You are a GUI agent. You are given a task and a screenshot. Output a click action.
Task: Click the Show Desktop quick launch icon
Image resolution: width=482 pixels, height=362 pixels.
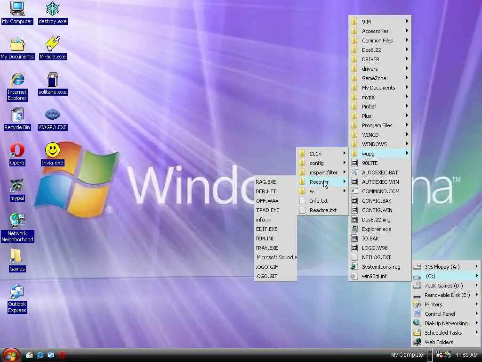point(29,355)
